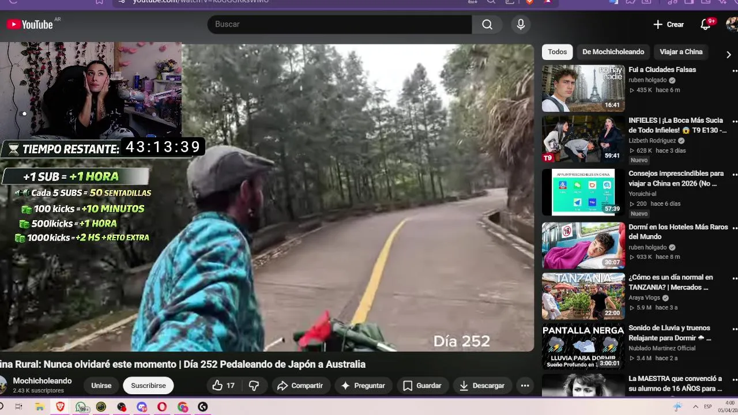This screenshot has width=738, height=415.
Task: Open Compartir share options
Action: [x=300, y=386]
